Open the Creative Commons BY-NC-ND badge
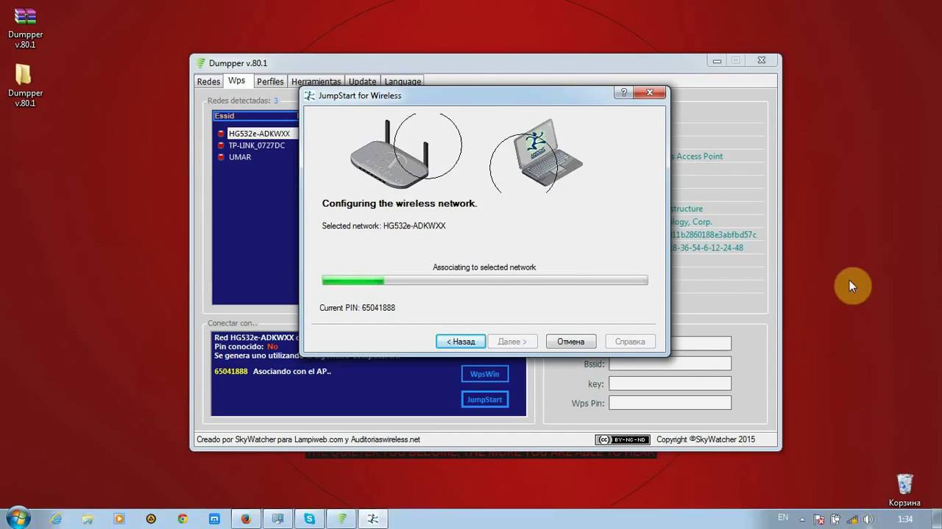 623,439
